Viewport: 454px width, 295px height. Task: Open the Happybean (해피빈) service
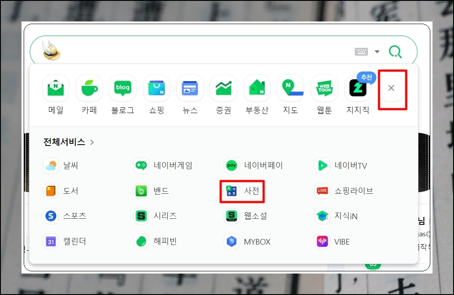pos(155,242)
